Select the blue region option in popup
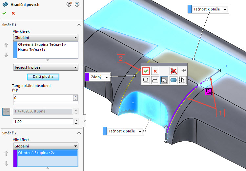The height and width of the screenshot is (171, 246). (x=174, y=80)
